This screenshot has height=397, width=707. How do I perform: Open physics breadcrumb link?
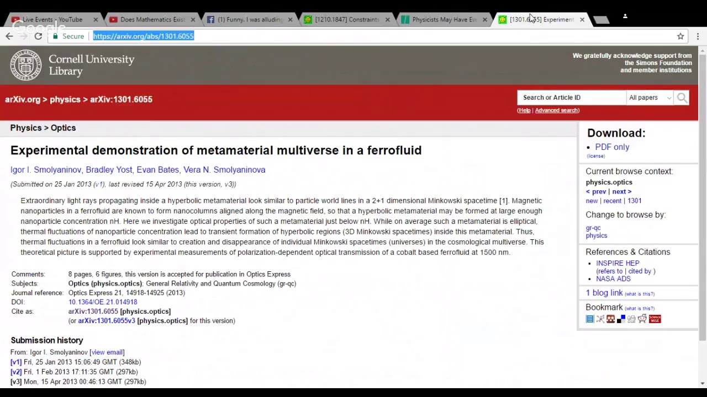(x=65, y=99)
